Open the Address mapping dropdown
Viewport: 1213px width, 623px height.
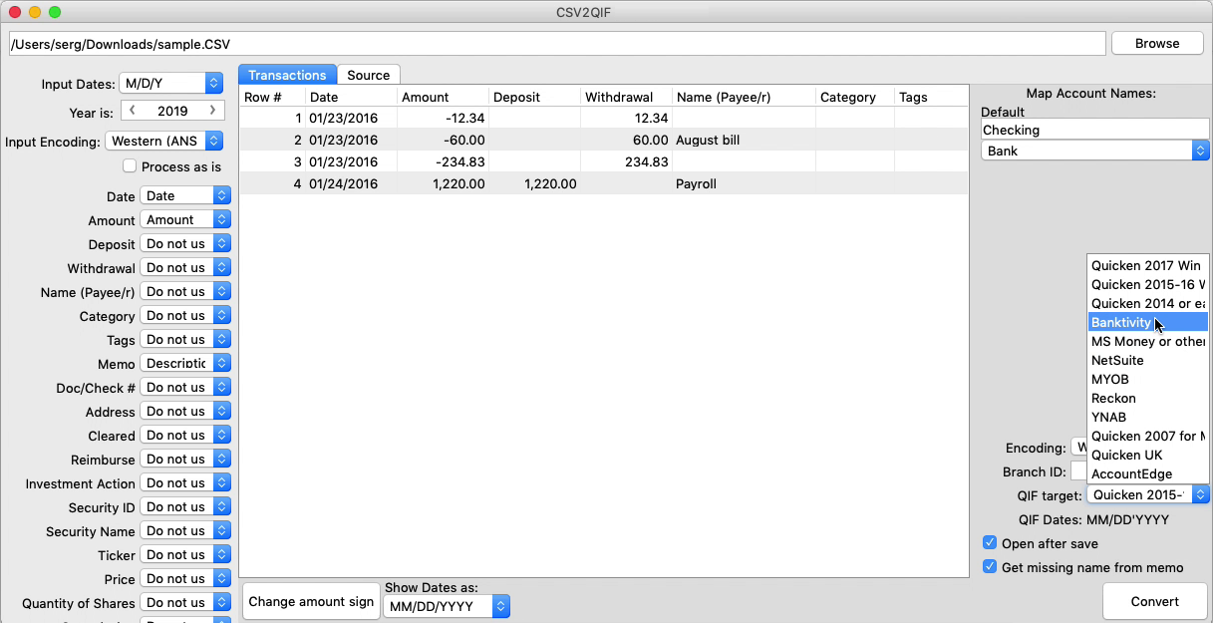[185, 412]
